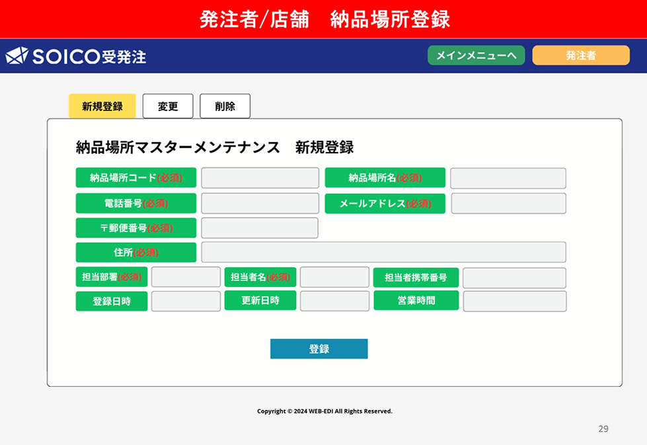The height and width of the screenshot is (445, 647).
Task: Click the メインメニューへ button
Action: coord(475,56)
